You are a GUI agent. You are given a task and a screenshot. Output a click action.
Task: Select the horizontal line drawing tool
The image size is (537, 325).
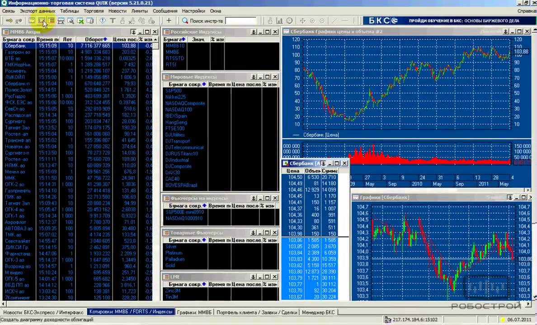344,21
